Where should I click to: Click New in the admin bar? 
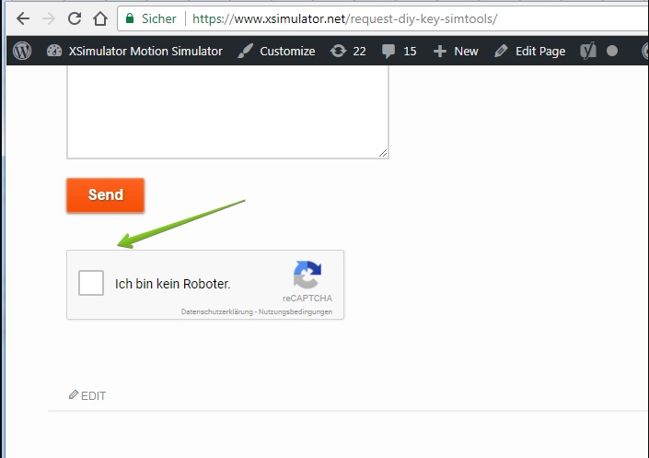point(456,51)
